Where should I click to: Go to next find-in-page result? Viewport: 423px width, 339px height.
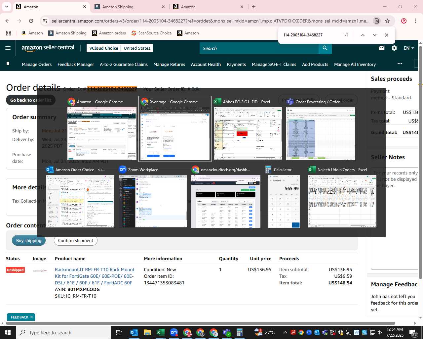click(x=374, y=35)
